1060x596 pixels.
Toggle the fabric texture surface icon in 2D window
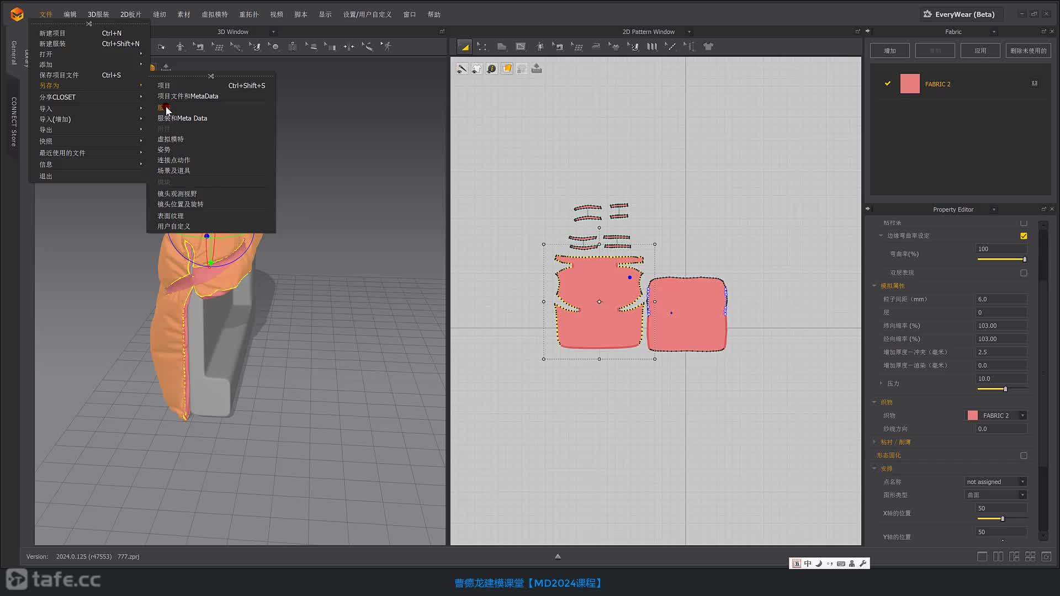(507, 69)
